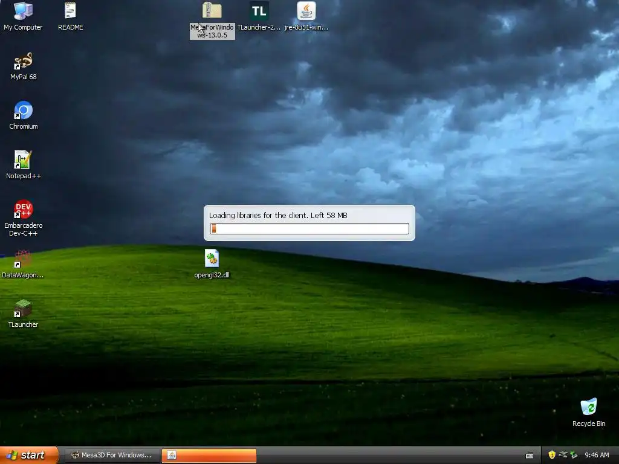
Task: Click 'Loading libraries for the client' text
Action: point(258,216)
